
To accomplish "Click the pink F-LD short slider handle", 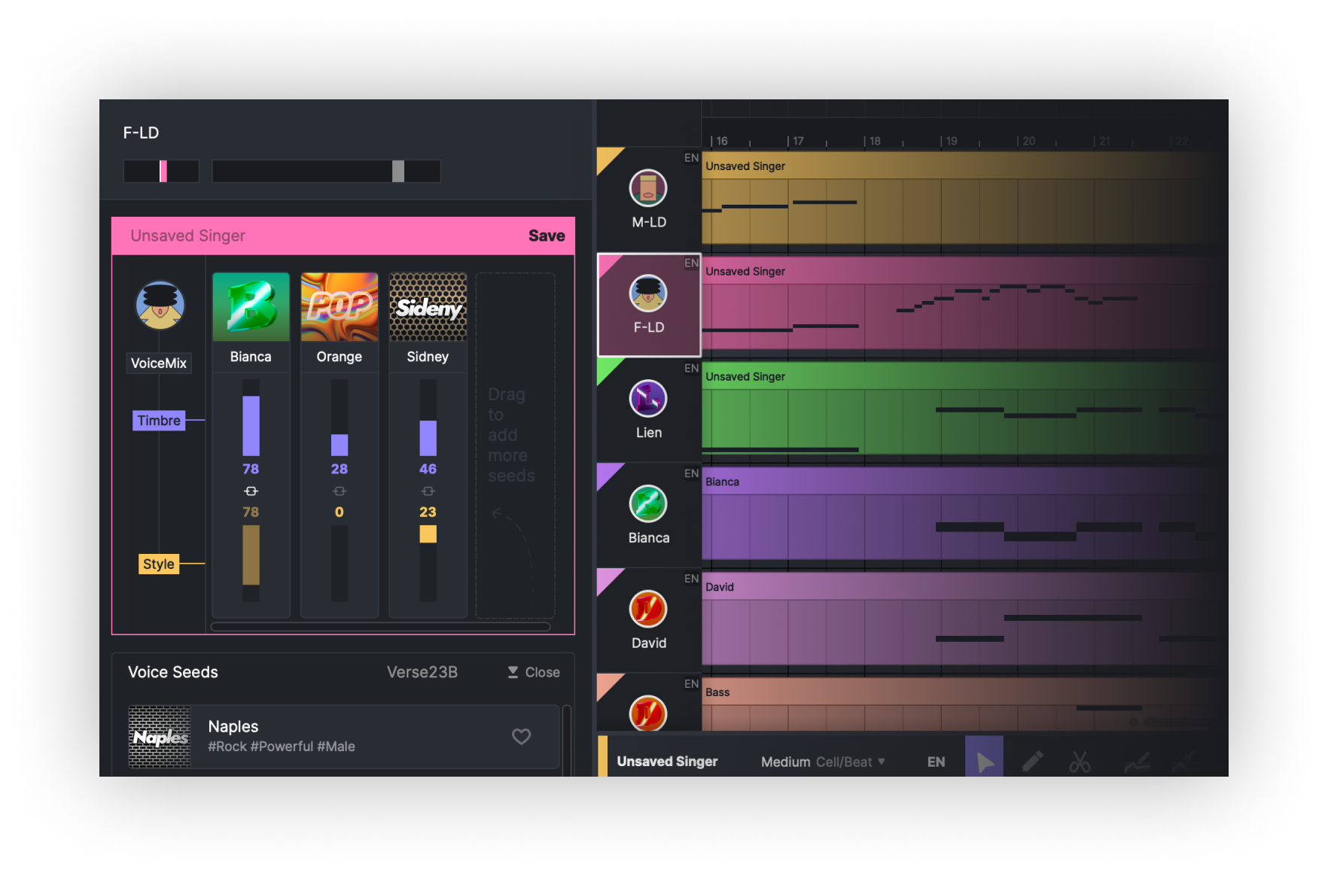I will 163,171.
